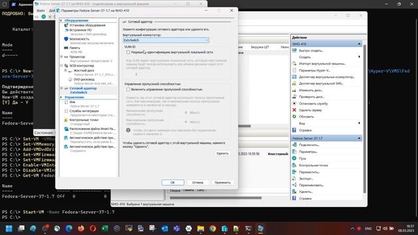Open the clock and date in system tray
418x235 pixels.
[406, 228]
